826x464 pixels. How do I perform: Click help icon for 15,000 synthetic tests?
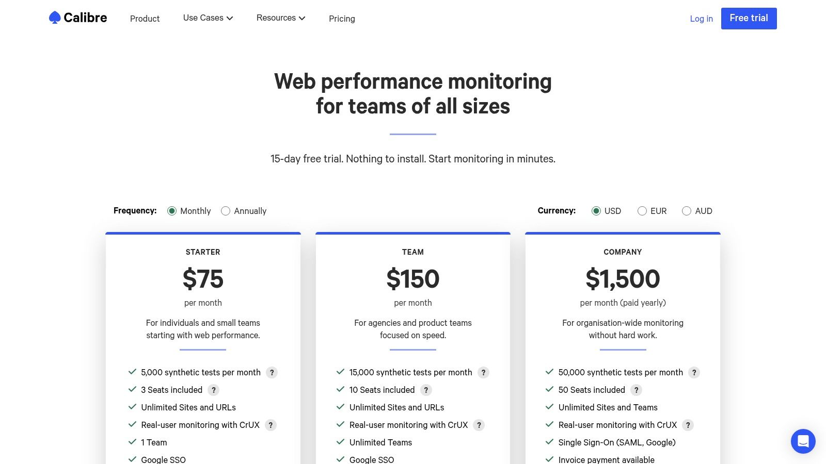pyautogui.click(x=483, y=373)
